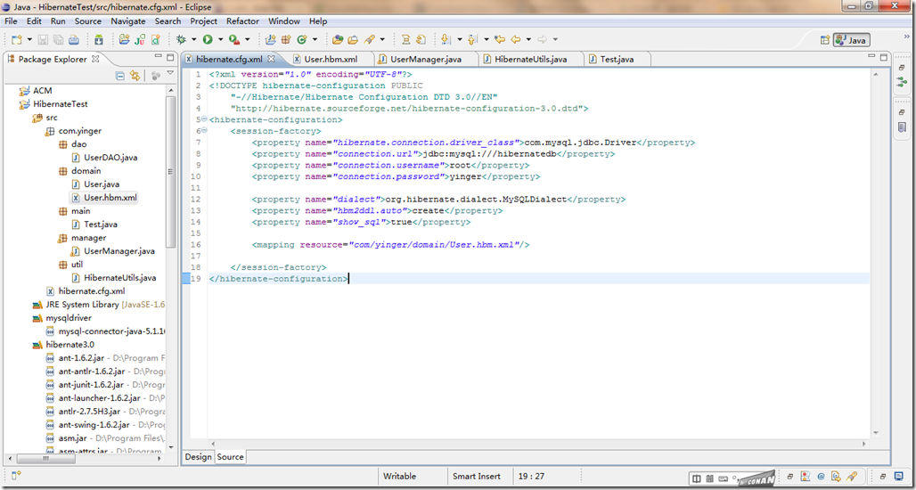916x490 pixels.
Task: Open dropdown next to New icon
Action: coord(29,40)
